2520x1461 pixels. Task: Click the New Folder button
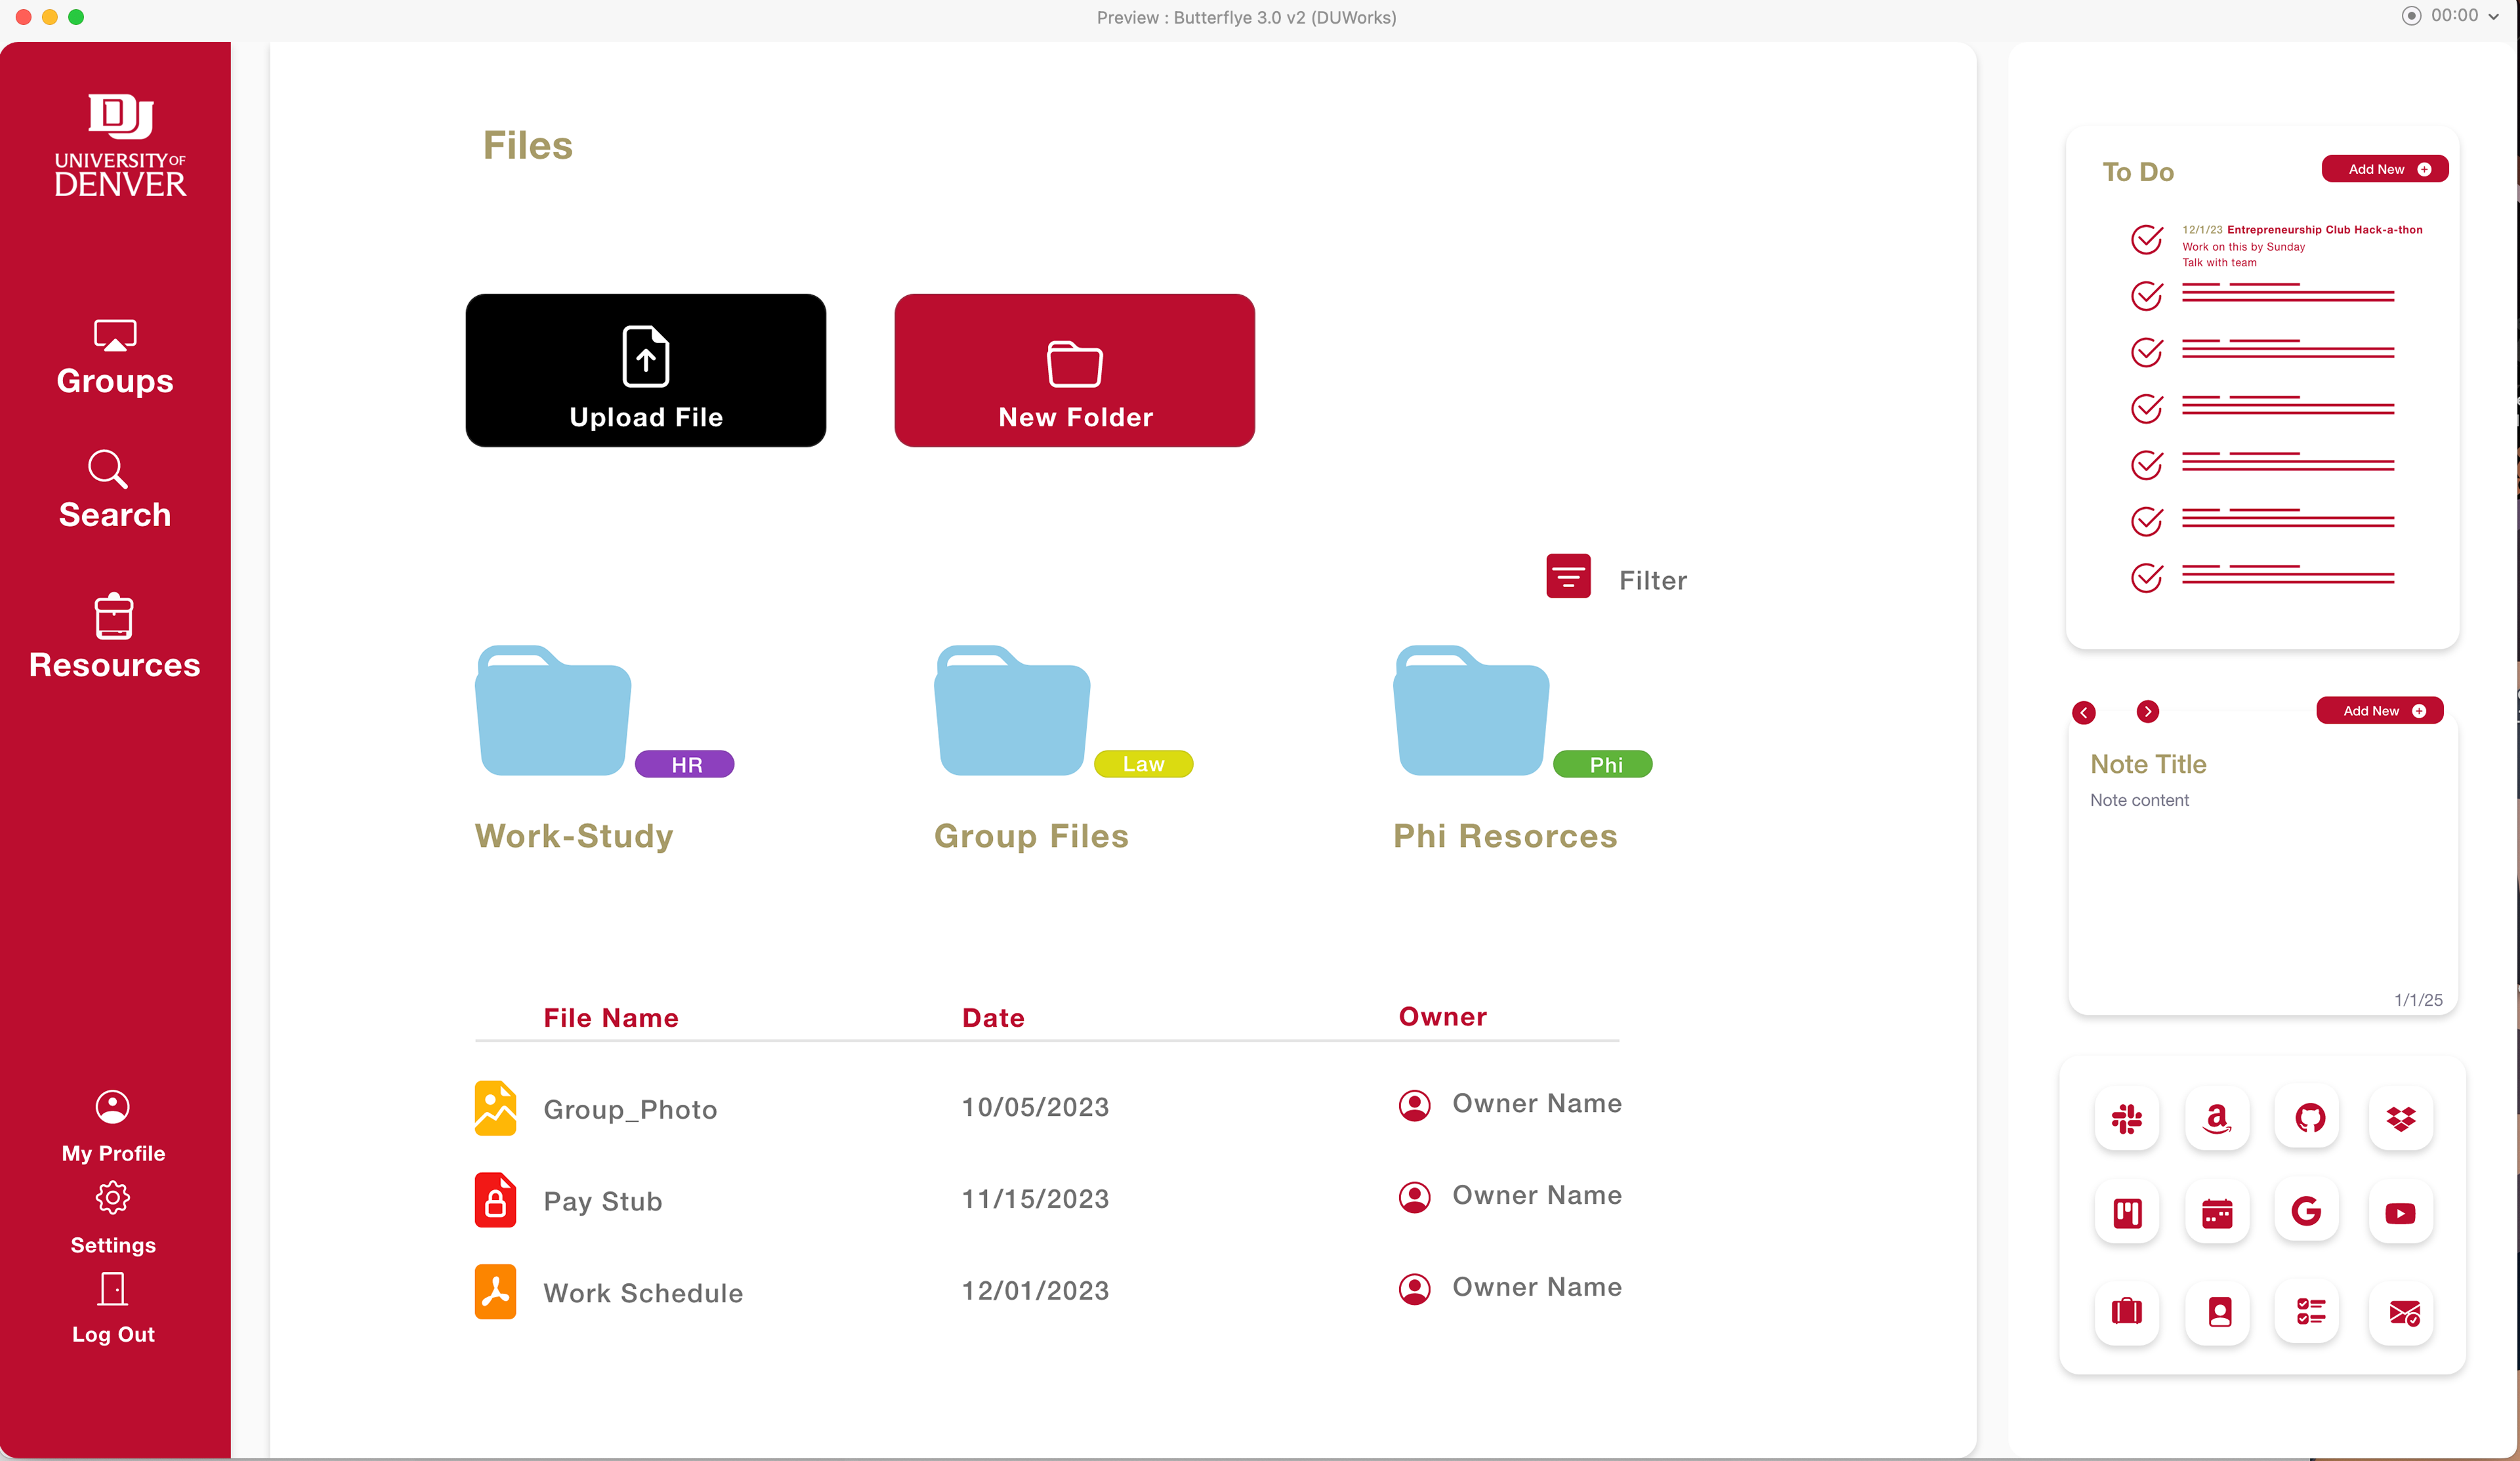click(1075, 370)
